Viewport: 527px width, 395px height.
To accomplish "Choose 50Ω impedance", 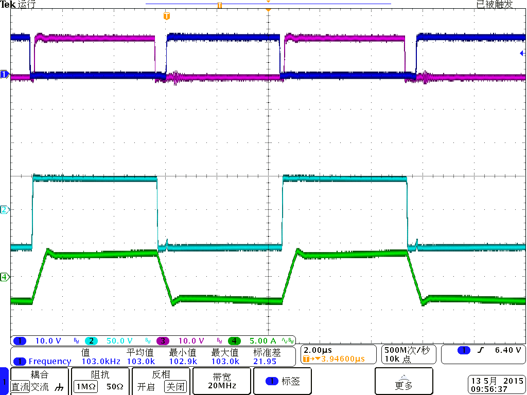I will pyautogui.click(x=115, y=387).
